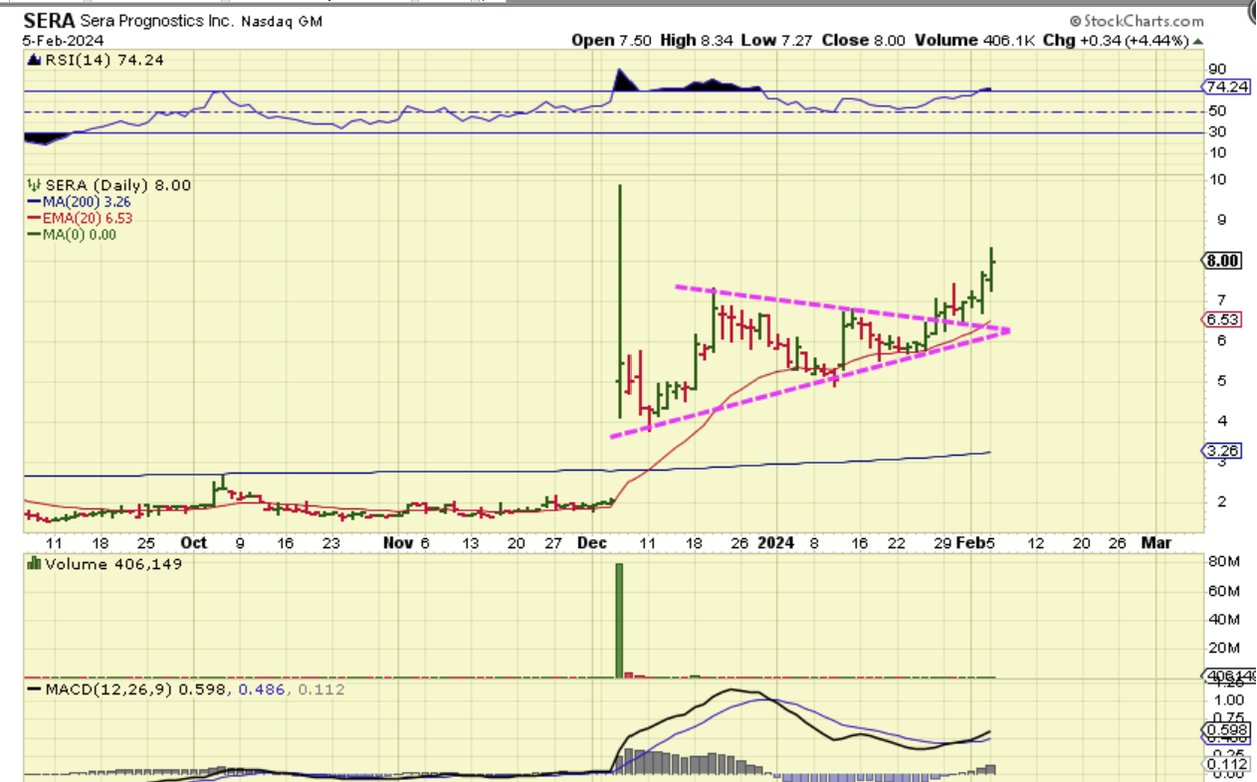Click the black line marker beside MACD(12,26,9)

coord(34,688)
